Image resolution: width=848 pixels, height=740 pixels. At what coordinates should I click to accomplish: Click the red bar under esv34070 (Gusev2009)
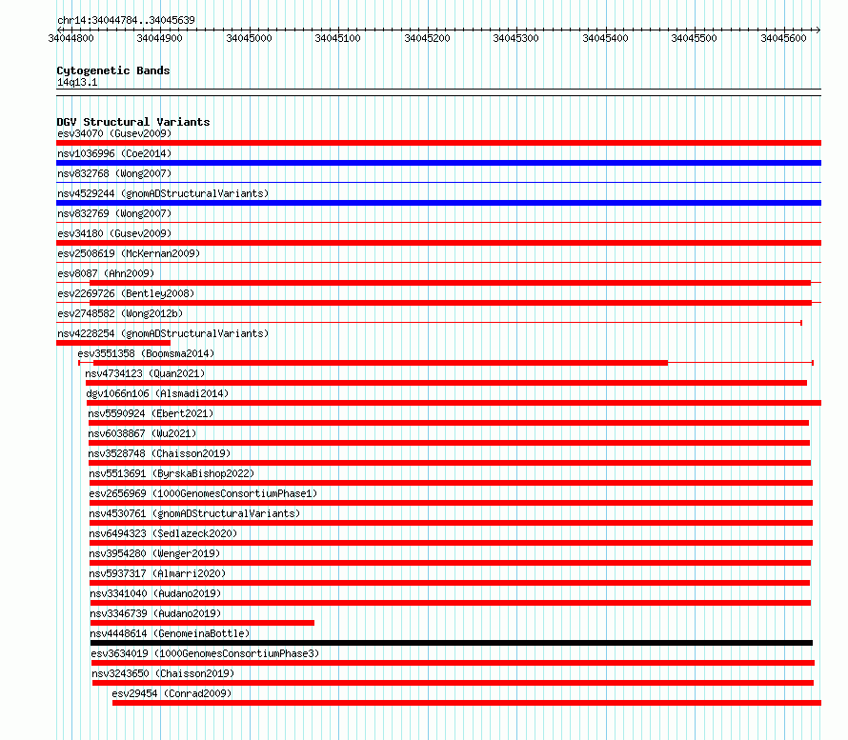[438, 143]
